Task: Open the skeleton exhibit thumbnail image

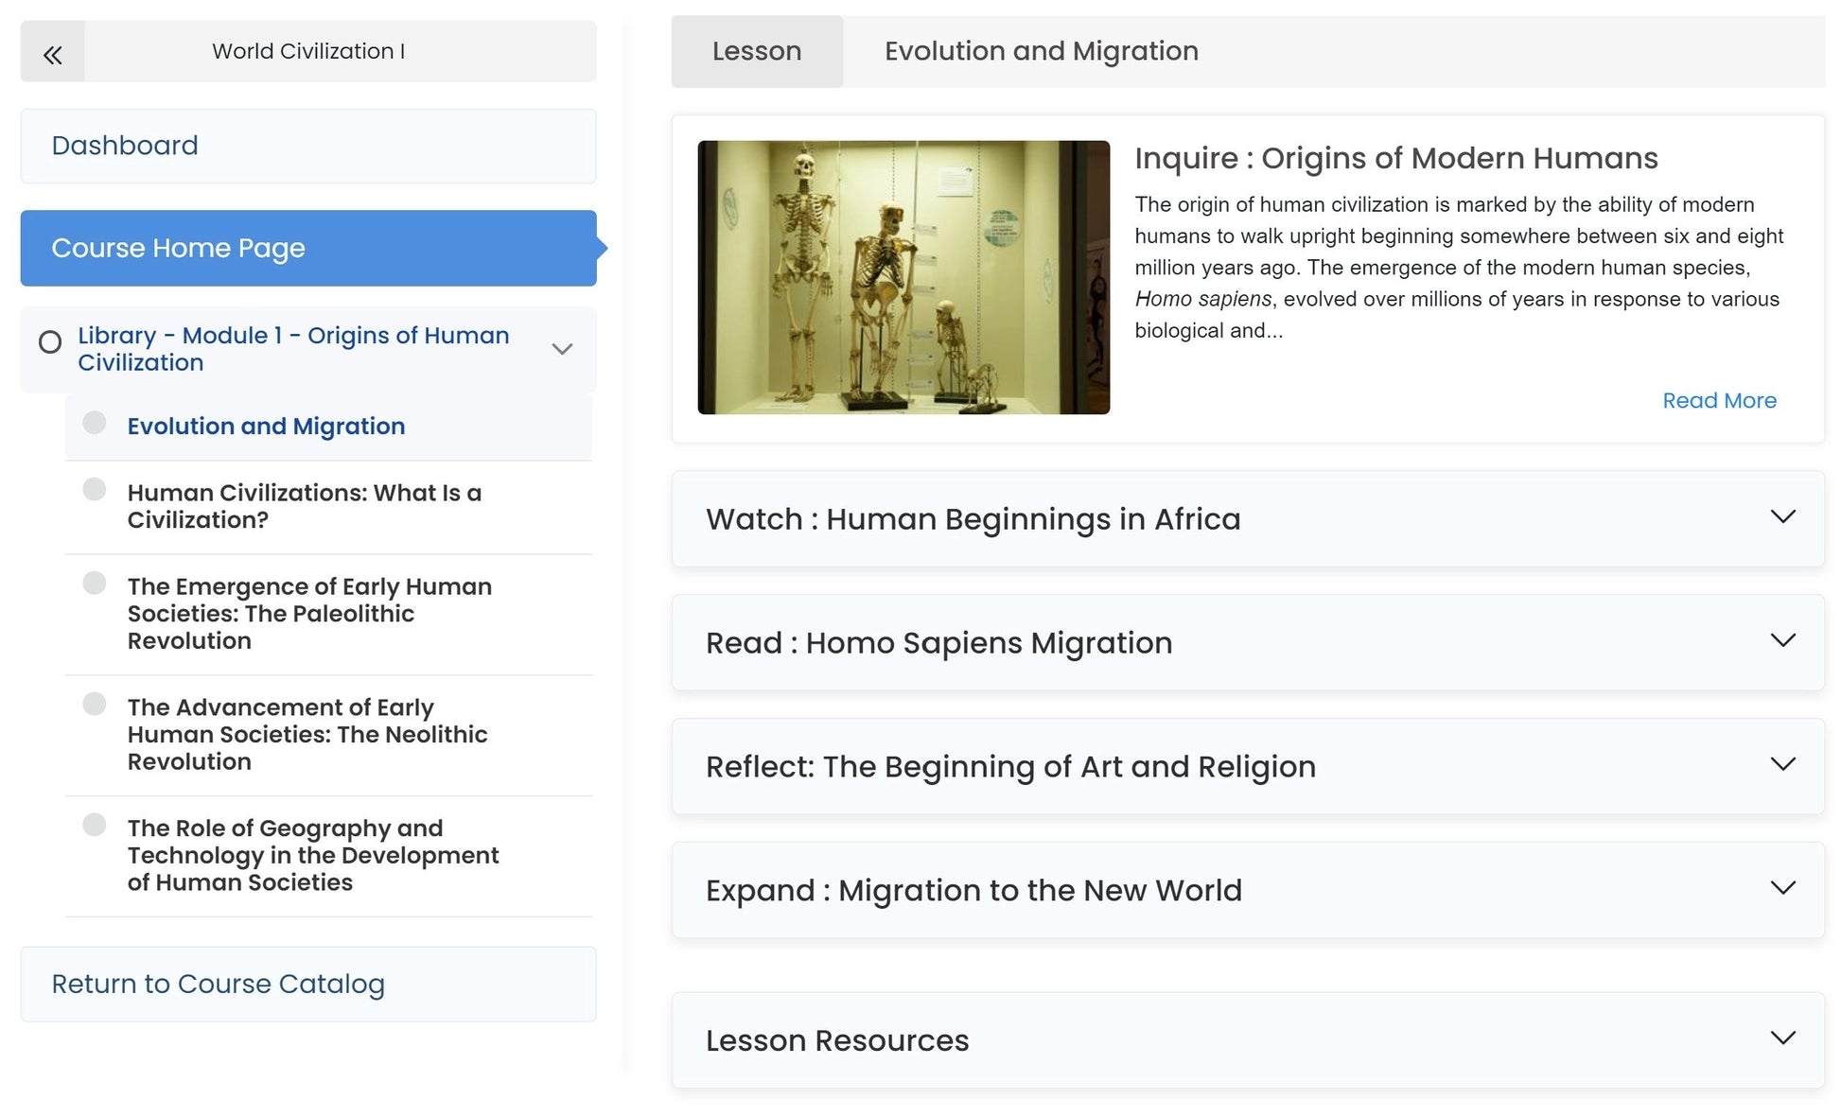Action: point(903,277)
